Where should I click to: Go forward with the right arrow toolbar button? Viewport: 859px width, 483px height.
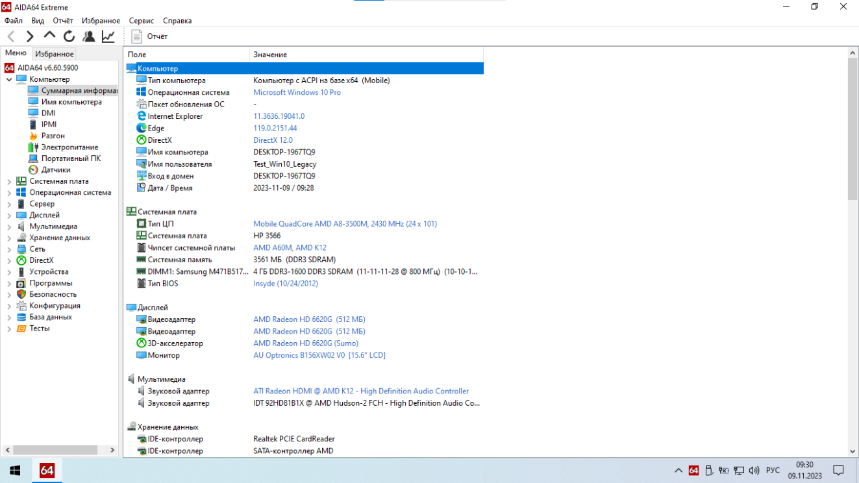(x=30, y=36)
